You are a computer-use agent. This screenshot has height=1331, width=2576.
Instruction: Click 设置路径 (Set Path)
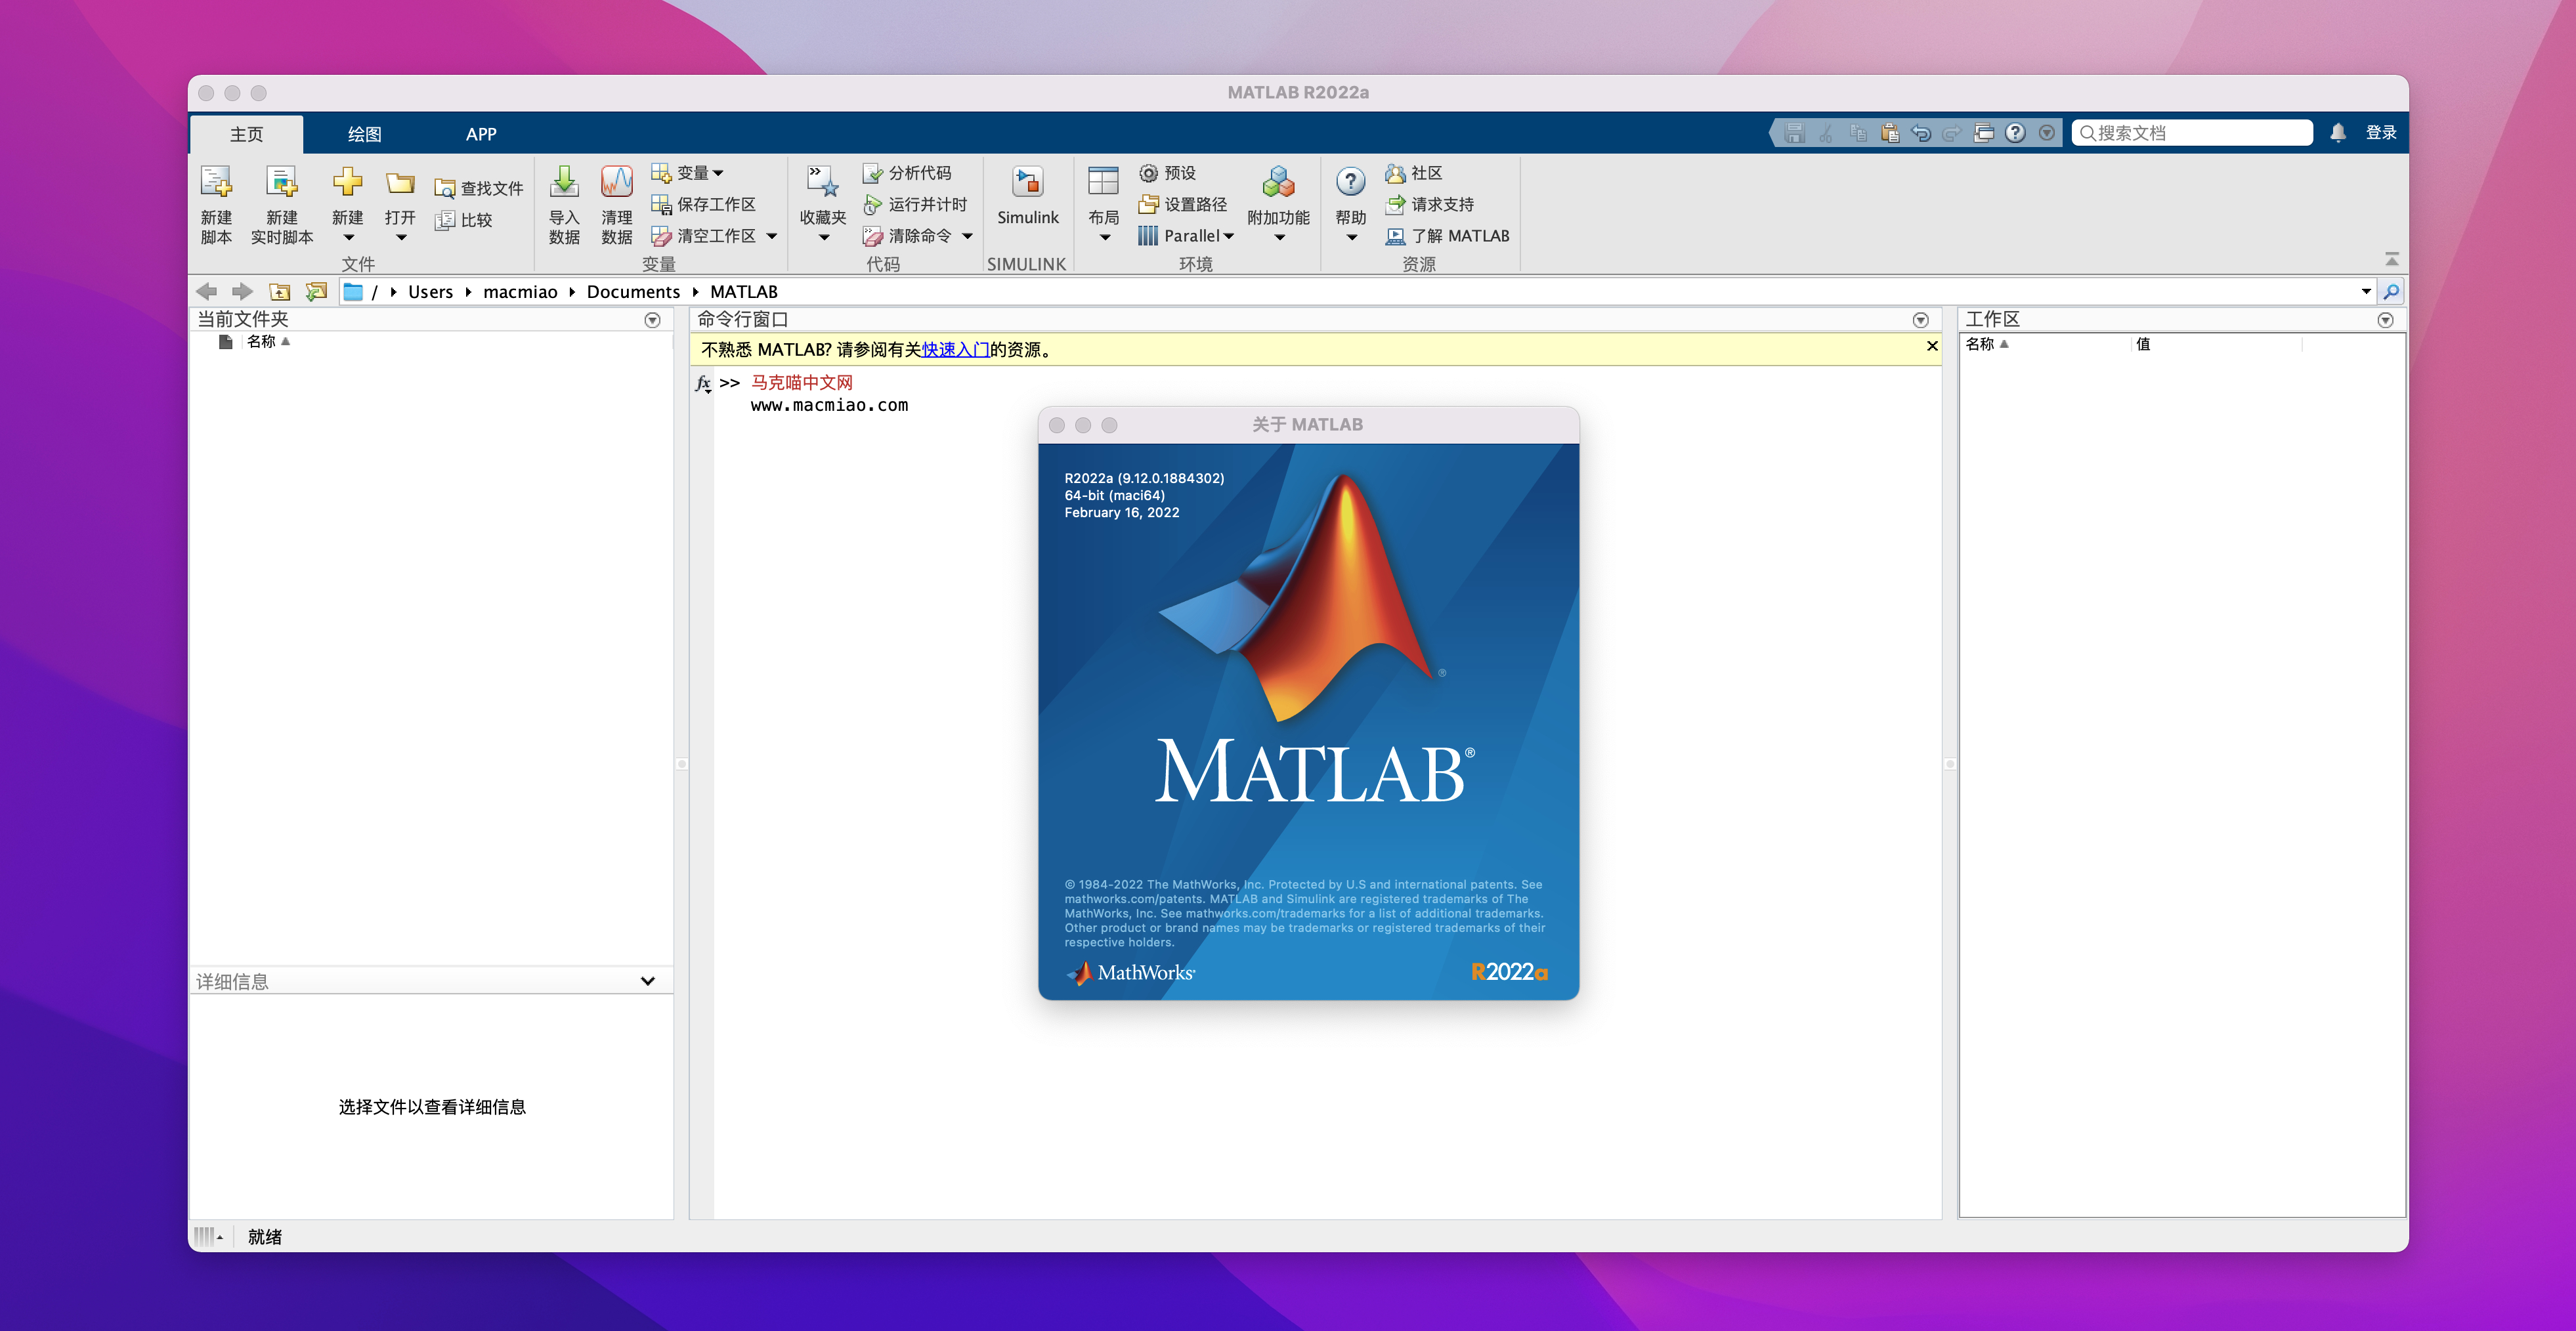coord(1183,204)
